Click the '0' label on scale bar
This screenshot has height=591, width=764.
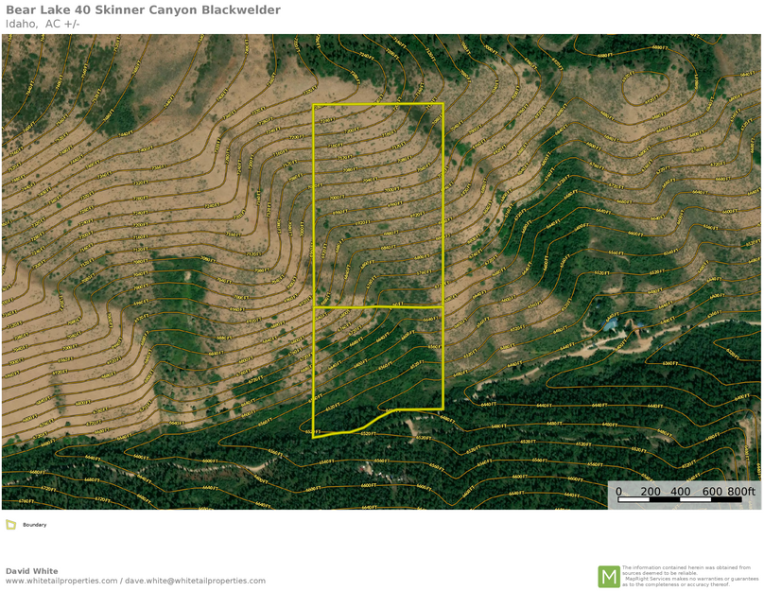619,491
